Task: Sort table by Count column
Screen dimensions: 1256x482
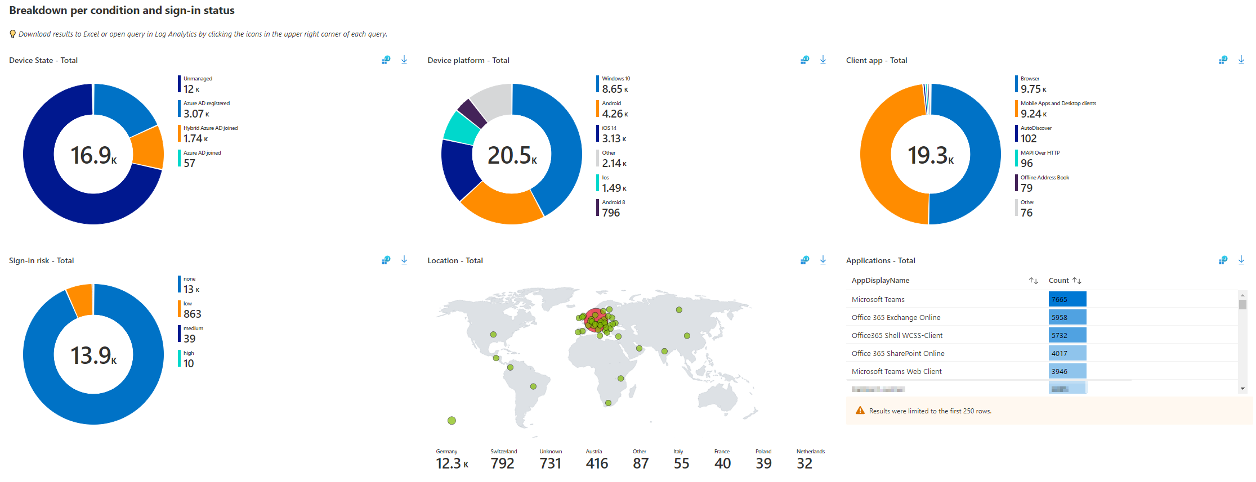Action: click(1076, 281)
